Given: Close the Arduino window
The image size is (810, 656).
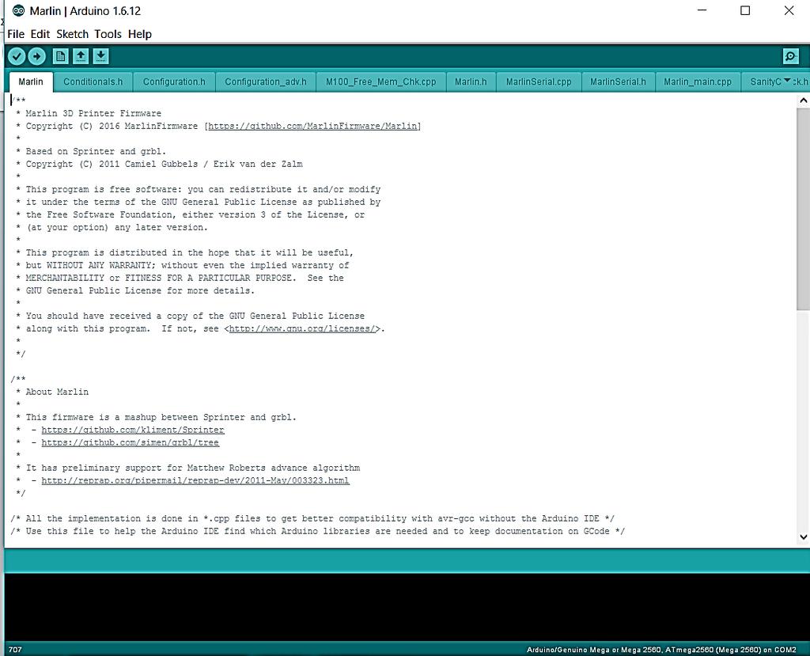Looking at the screenshot, I should (789, 10).
